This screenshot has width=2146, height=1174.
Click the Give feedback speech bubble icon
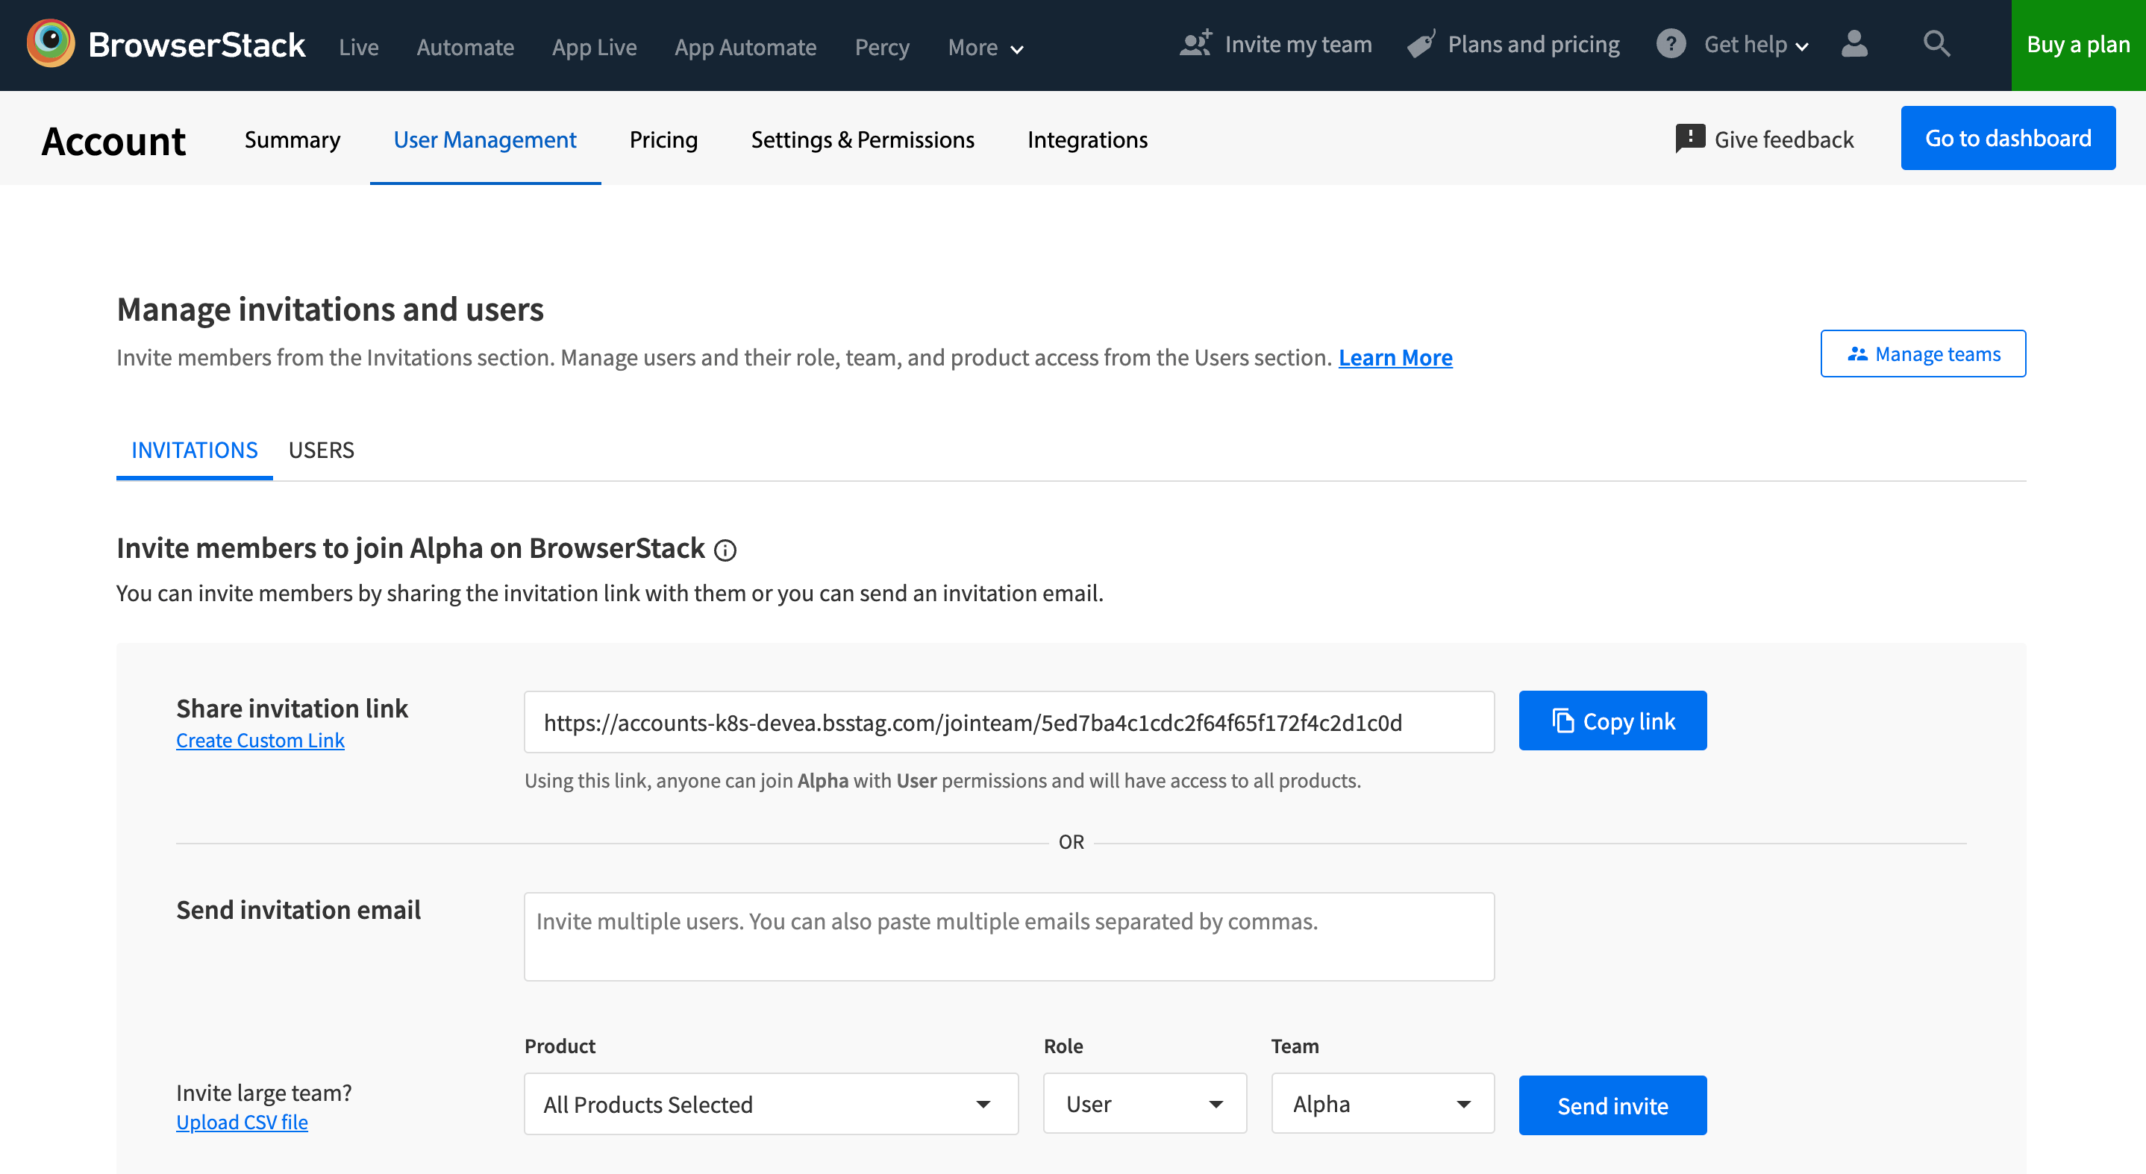pos(1689,138)
